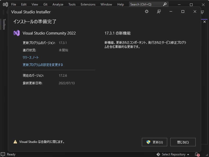
Task: Click 更新(U) to start the update
Action: pos(154,142)
